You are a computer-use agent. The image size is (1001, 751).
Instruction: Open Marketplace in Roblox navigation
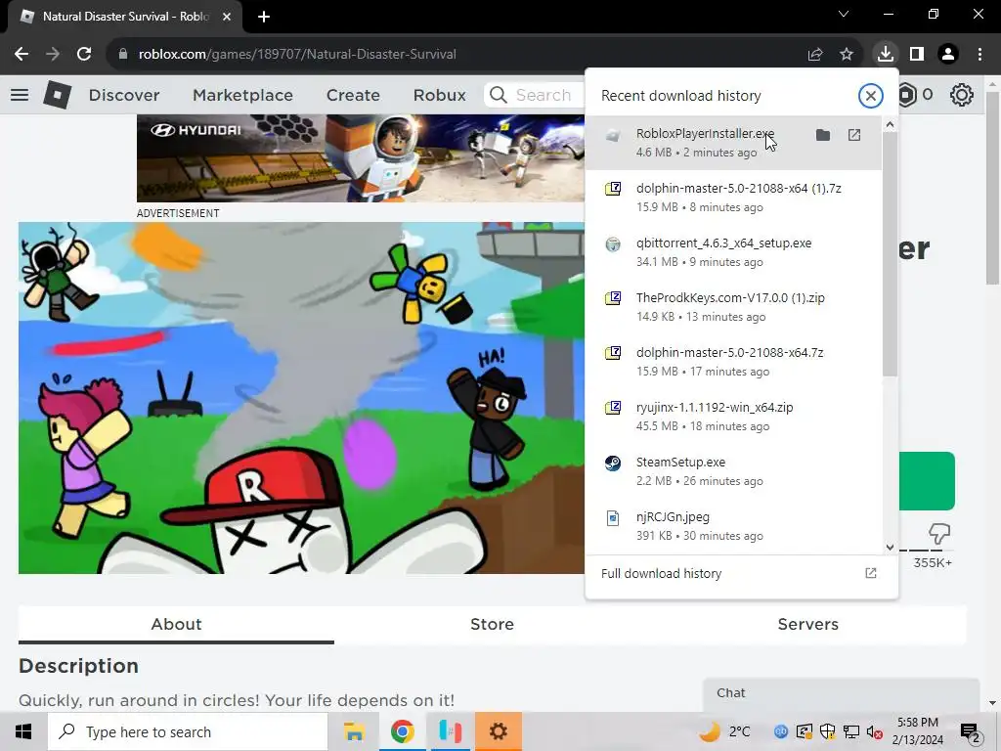tap(242, 95)
